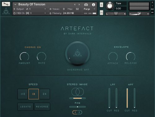Click the stereo image overlapping circles icon
This screenshot has height=117, width=155.
[77, 92]
